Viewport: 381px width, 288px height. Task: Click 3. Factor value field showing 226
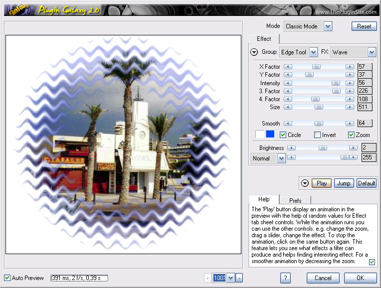[x=365, y=91]
